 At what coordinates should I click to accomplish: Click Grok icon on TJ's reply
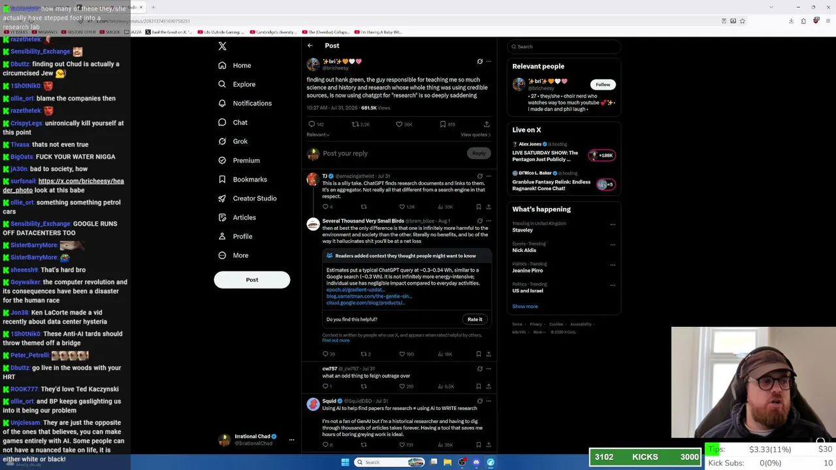pyautogui.click(x=480, y=176)
